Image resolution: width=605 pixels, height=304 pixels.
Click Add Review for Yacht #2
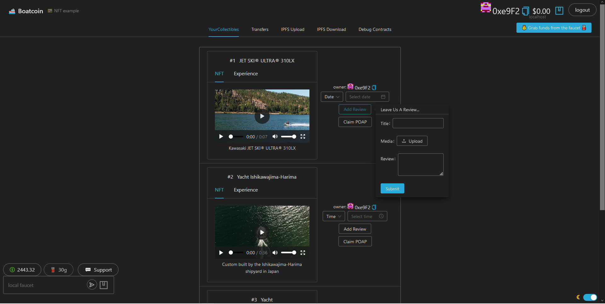point(355,229)
